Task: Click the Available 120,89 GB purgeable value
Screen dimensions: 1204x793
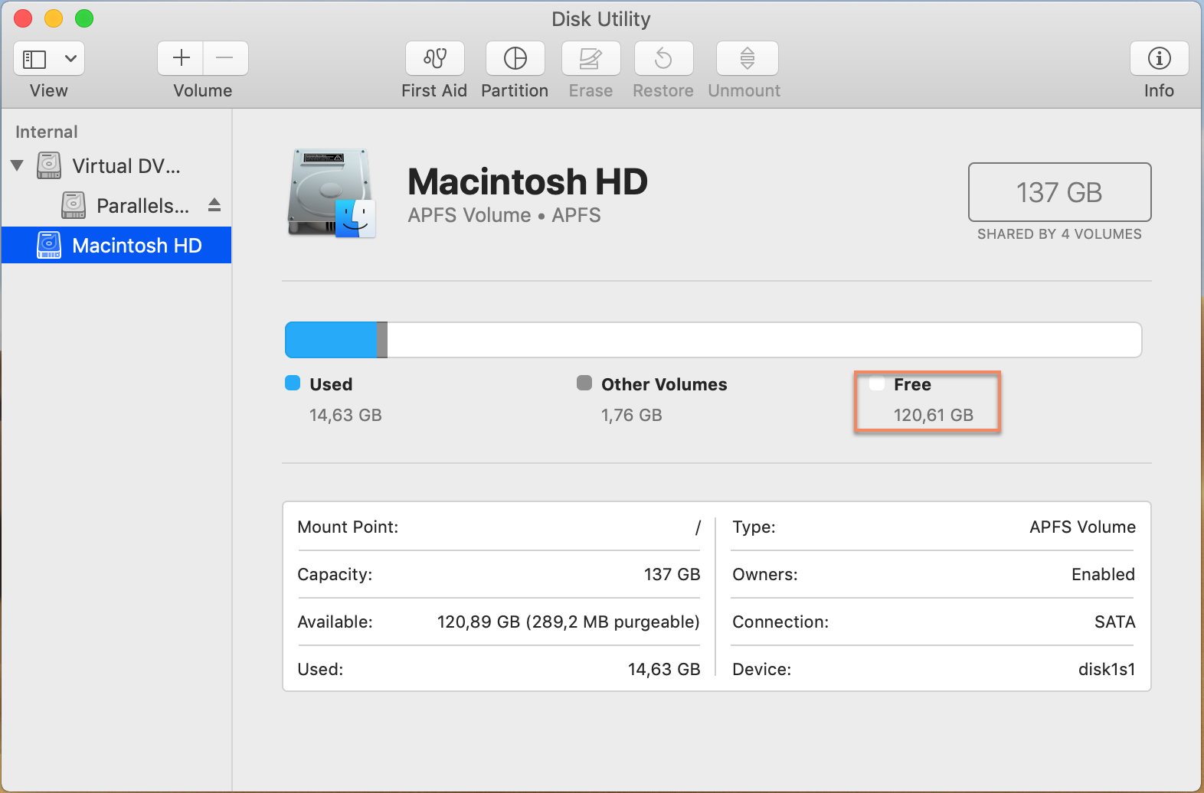Action: [568, 622]
